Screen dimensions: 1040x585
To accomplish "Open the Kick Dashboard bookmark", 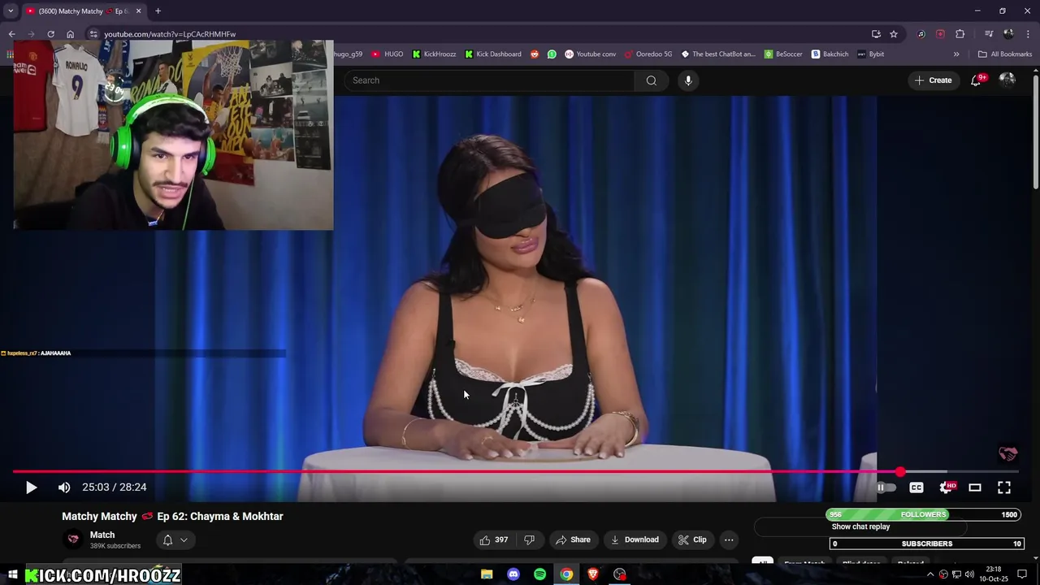I will coord(492,54).
